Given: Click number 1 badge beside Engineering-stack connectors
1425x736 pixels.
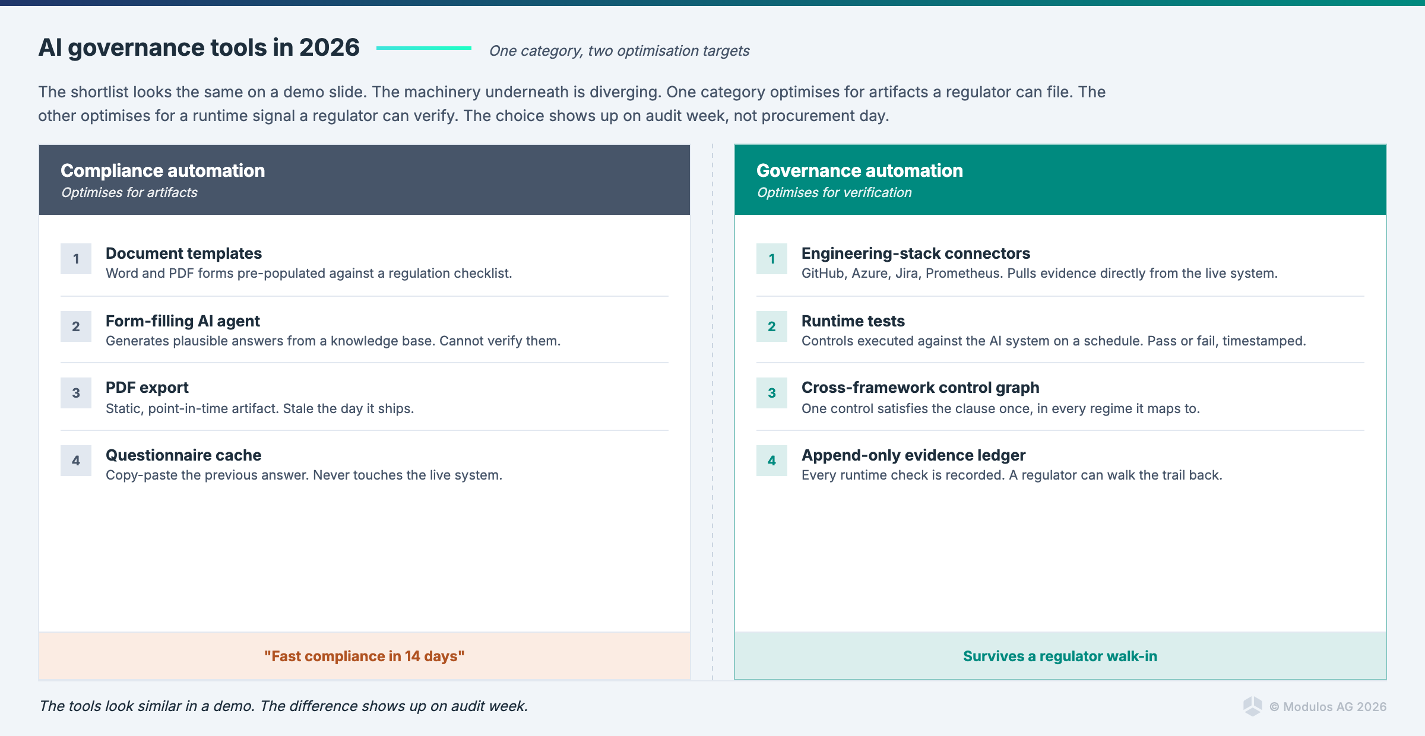Looking at the screenshot, I should point(772,259).
